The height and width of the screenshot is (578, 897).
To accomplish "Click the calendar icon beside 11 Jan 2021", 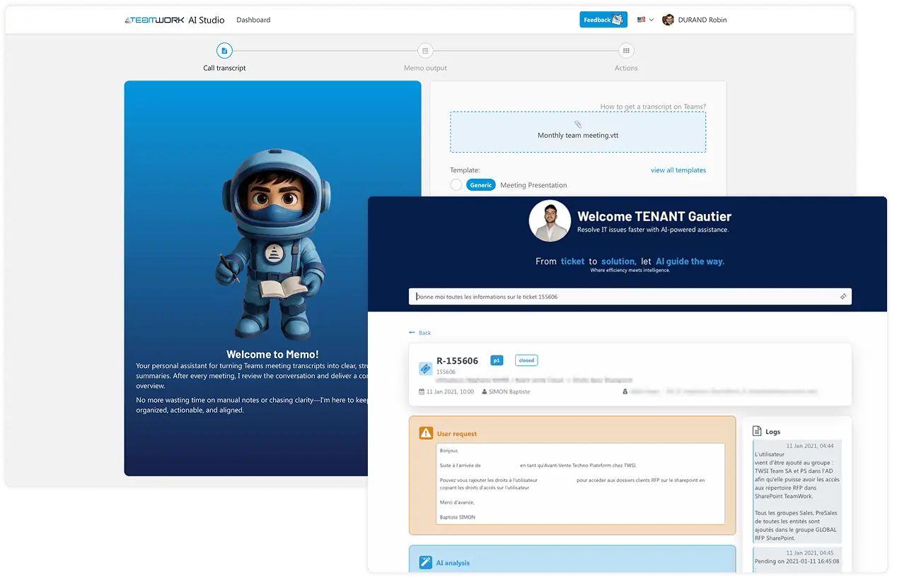I will (x=423, y=391).
